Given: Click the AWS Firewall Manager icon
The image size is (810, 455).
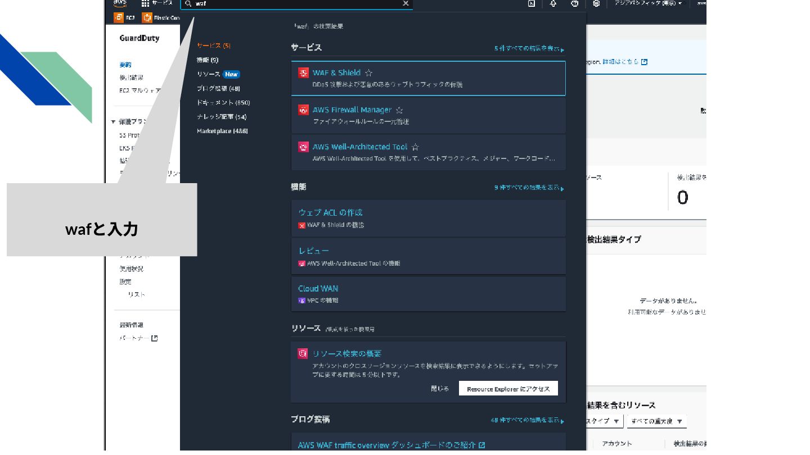Looking at the screenshot, I should tap(303, 110).
